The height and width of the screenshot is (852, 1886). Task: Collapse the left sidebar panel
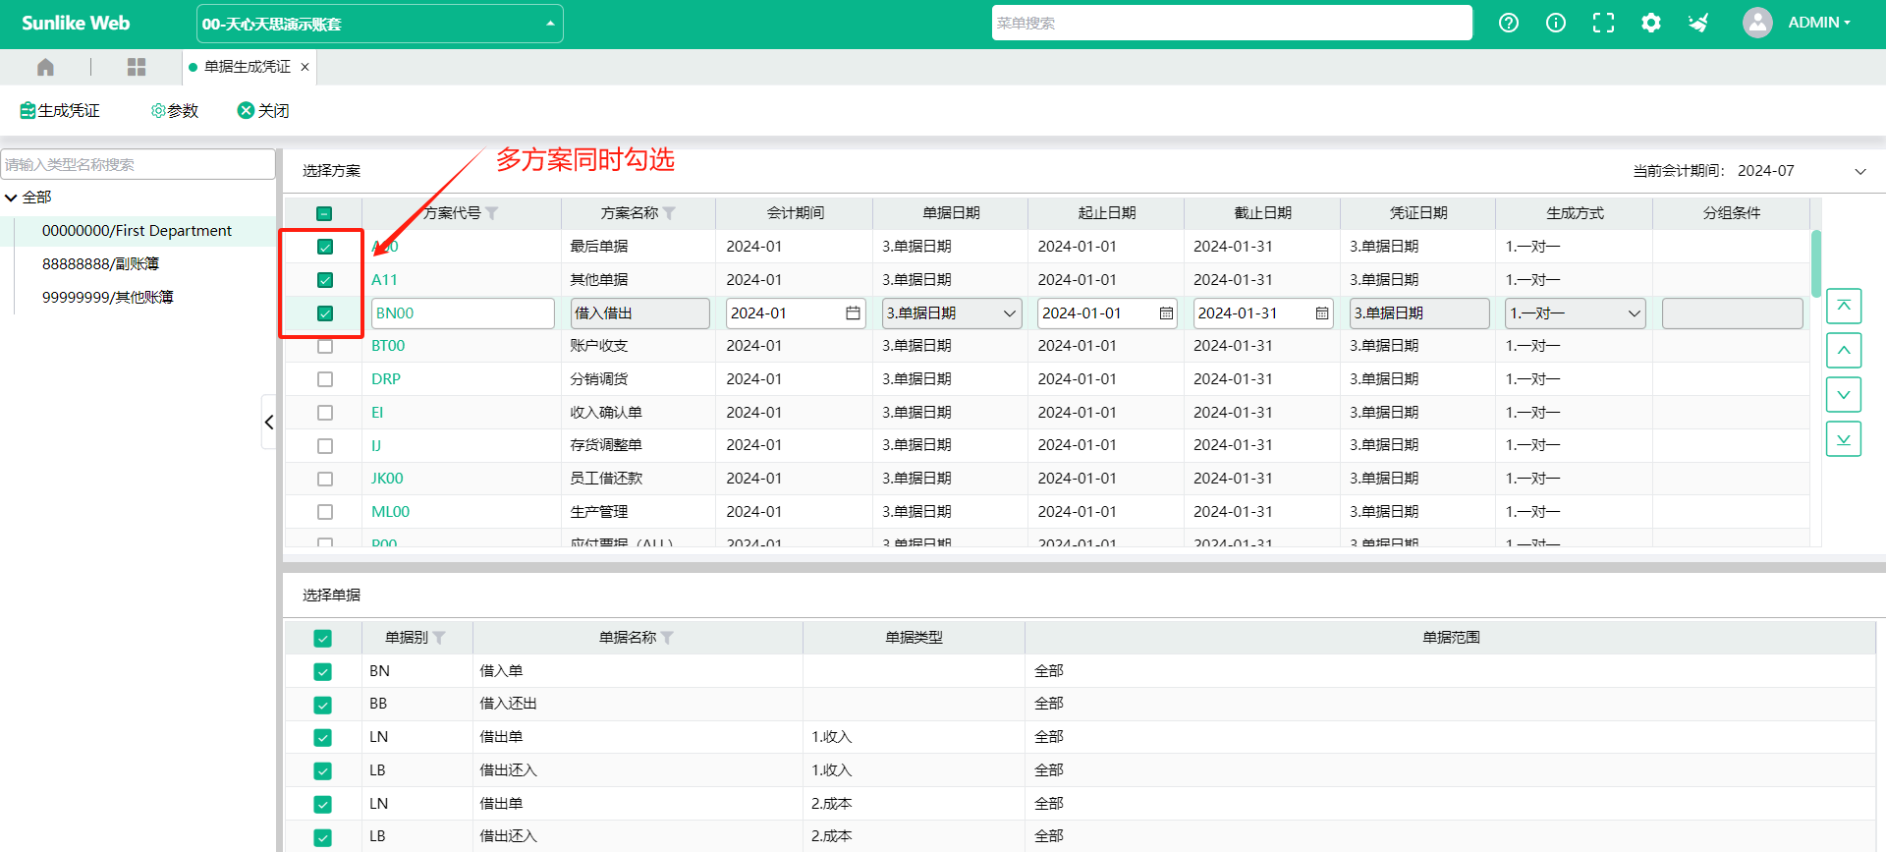268,423
